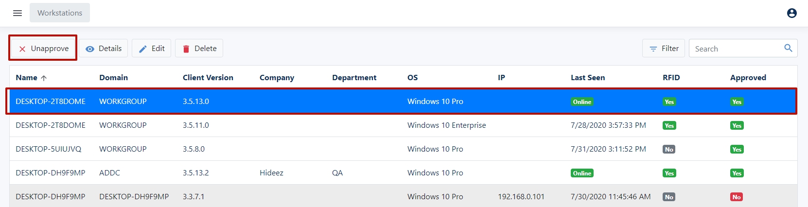Select the Windows 10 Enterprise workstation row
The width and height of the screenshot is (808, 207).
tap(446, 125)
